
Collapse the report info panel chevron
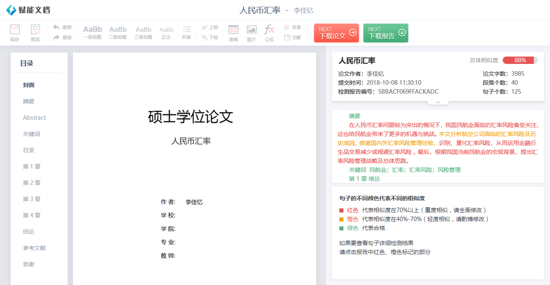pyautogui.click(x=438, y=102)
